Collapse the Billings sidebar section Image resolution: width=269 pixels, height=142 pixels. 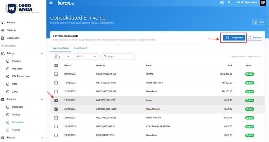point(42,54)
